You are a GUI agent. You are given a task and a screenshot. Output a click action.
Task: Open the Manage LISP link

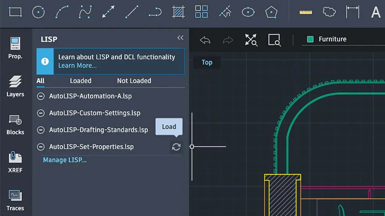coord(65,160)
